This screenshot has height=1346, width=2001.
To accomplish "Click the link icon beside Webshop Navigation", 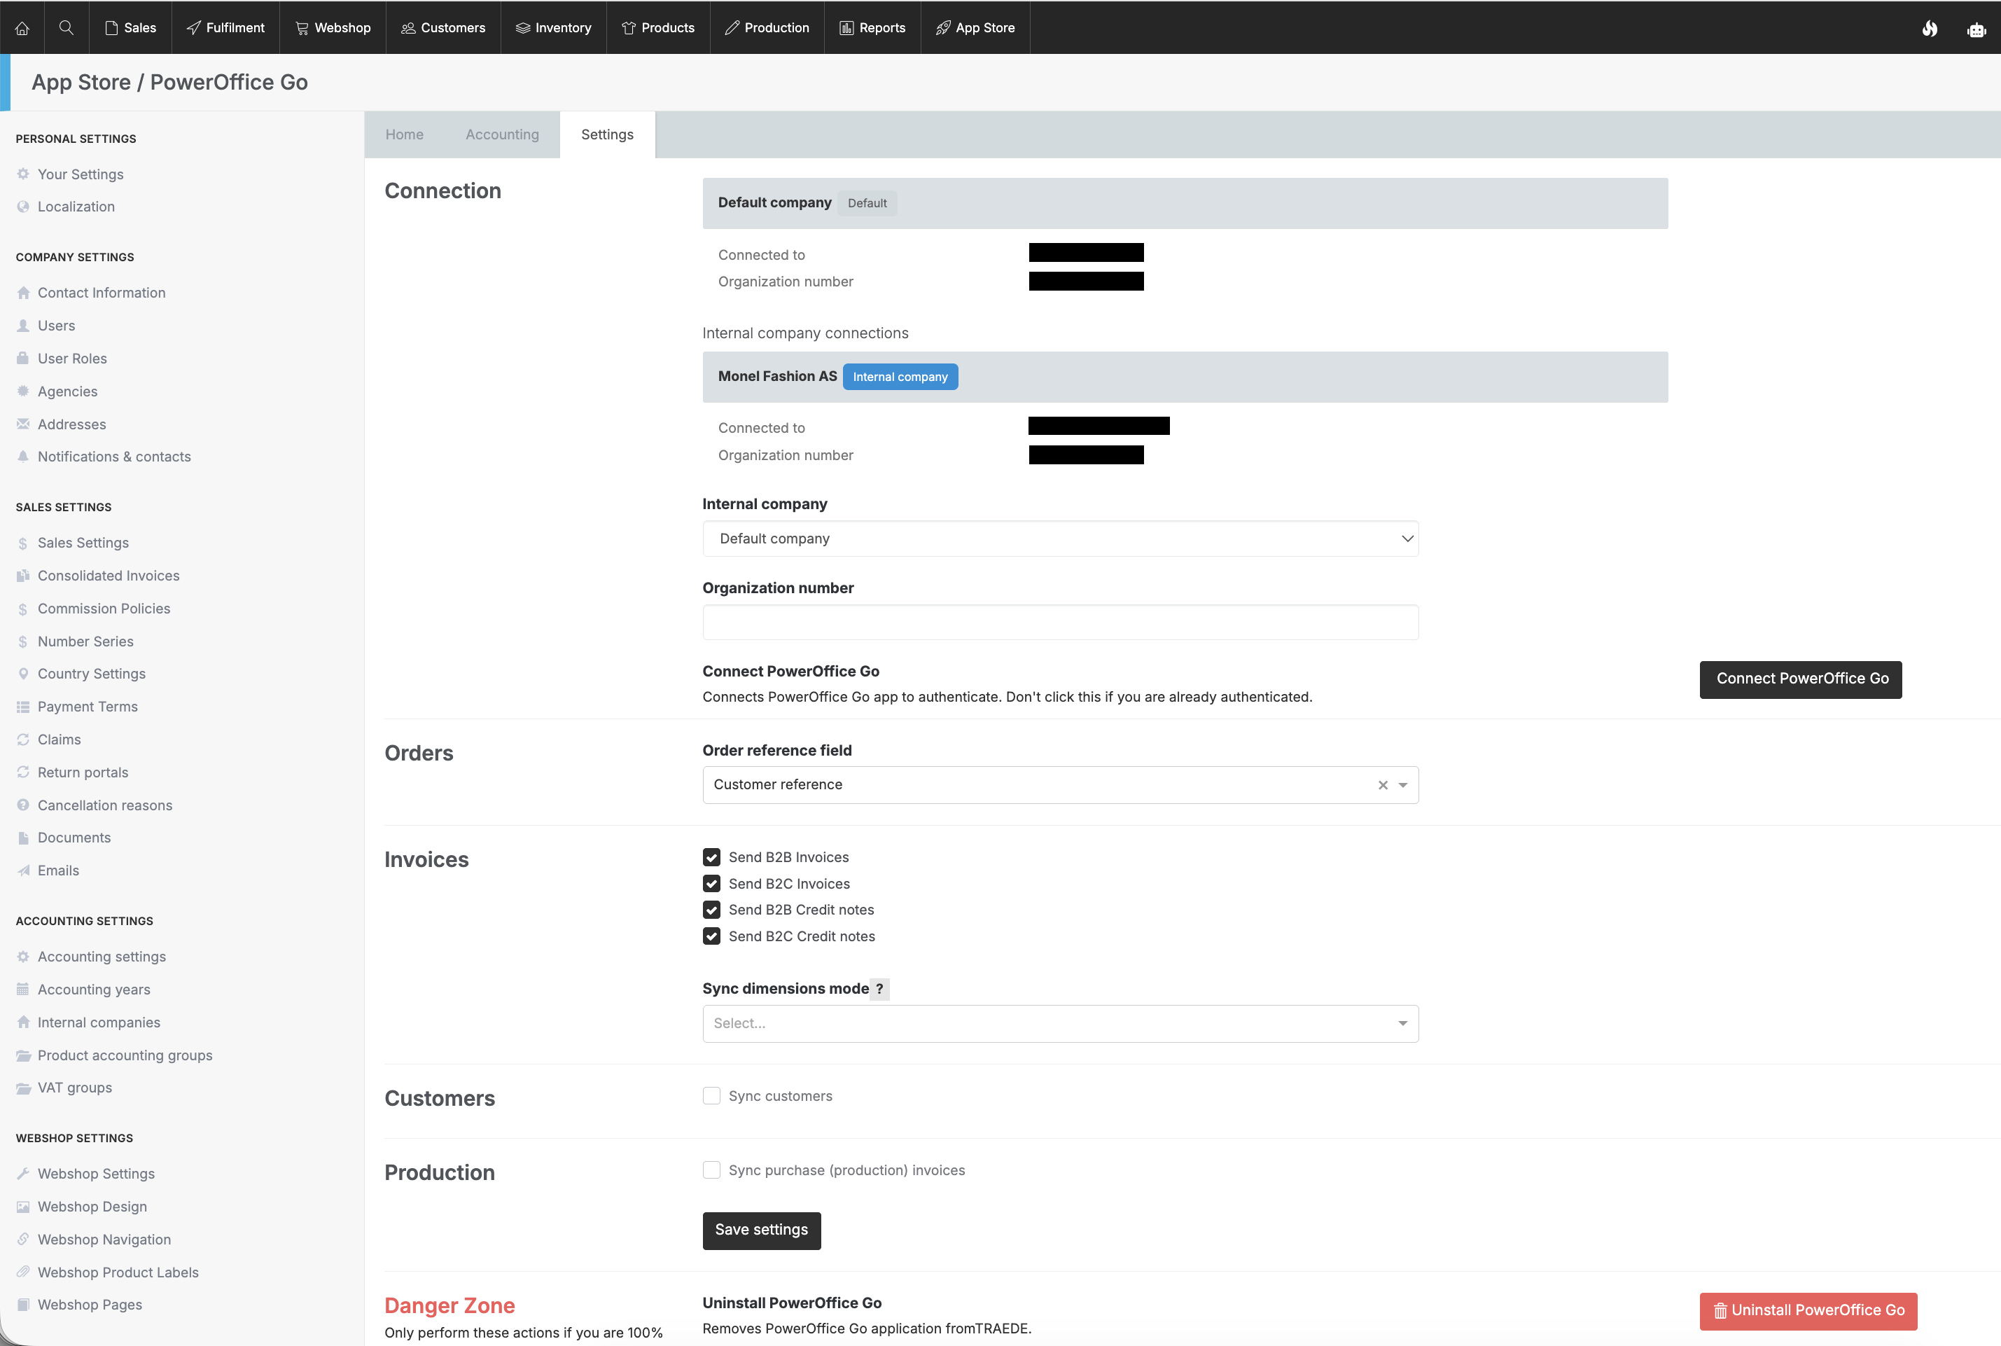I will click(23, 1240).
